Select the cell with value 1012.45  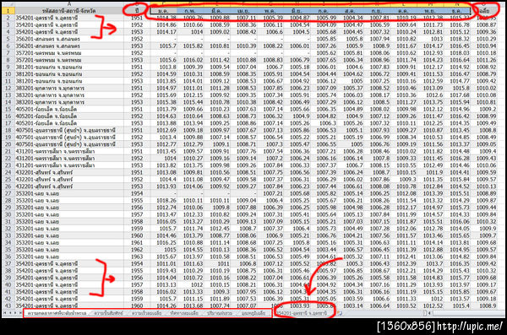click(216, 229)
